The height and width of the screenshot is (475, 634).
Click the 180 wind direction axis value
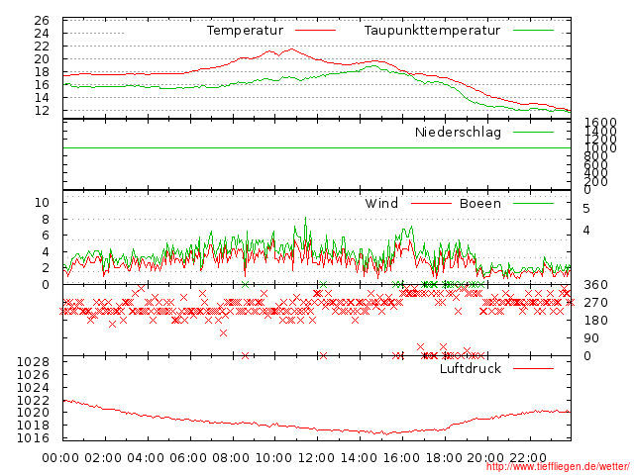(595, 321)
